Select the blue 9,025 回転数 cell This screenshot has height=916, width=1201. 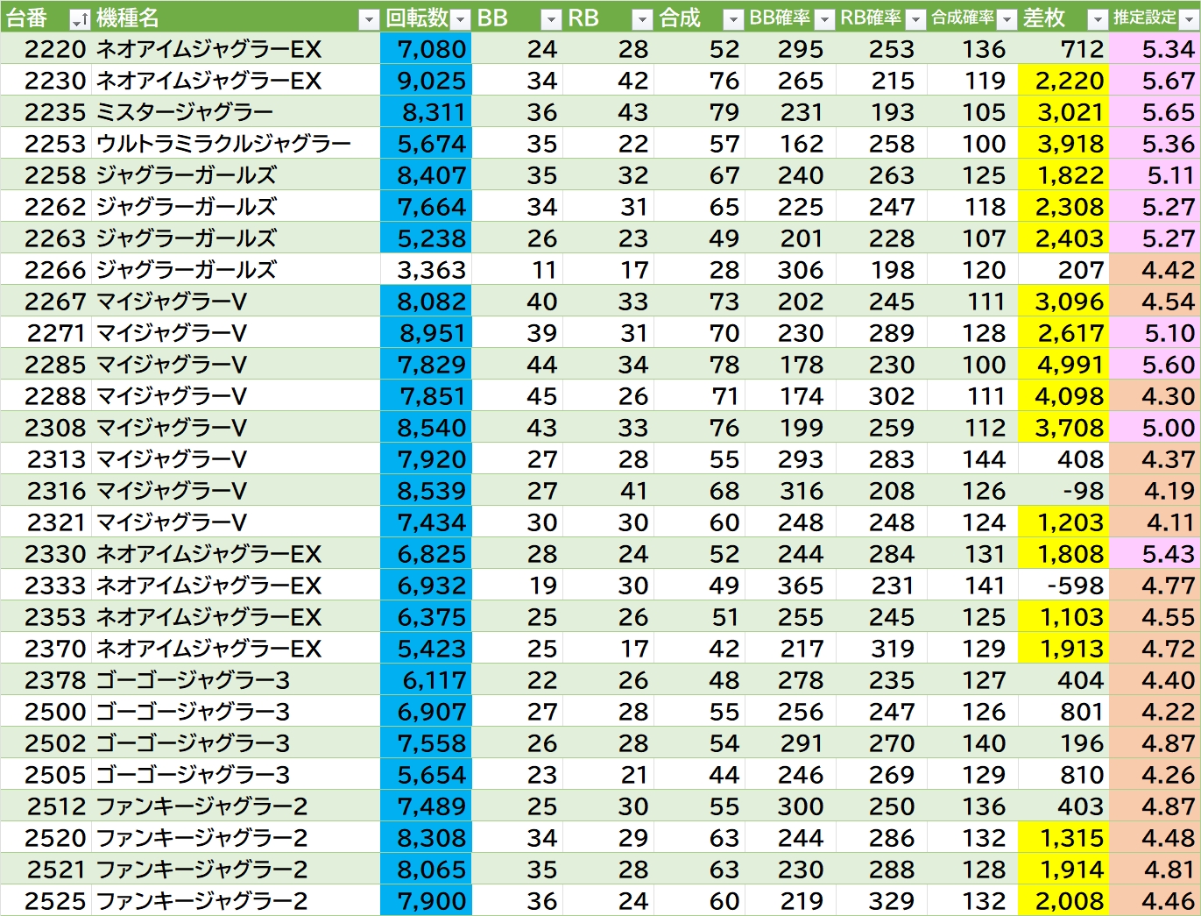tap(427, 81)
